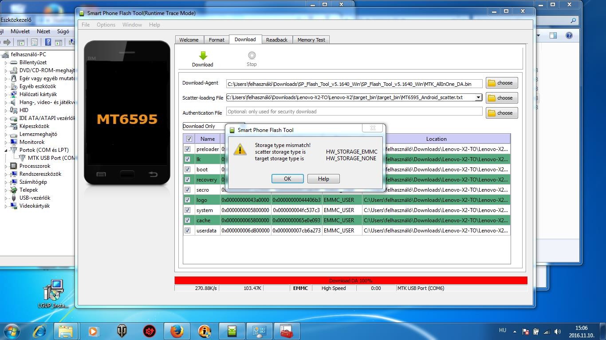Open the Options menu in Flash Tool
Viewport: 606px width, 340px height.
[106, 25]
